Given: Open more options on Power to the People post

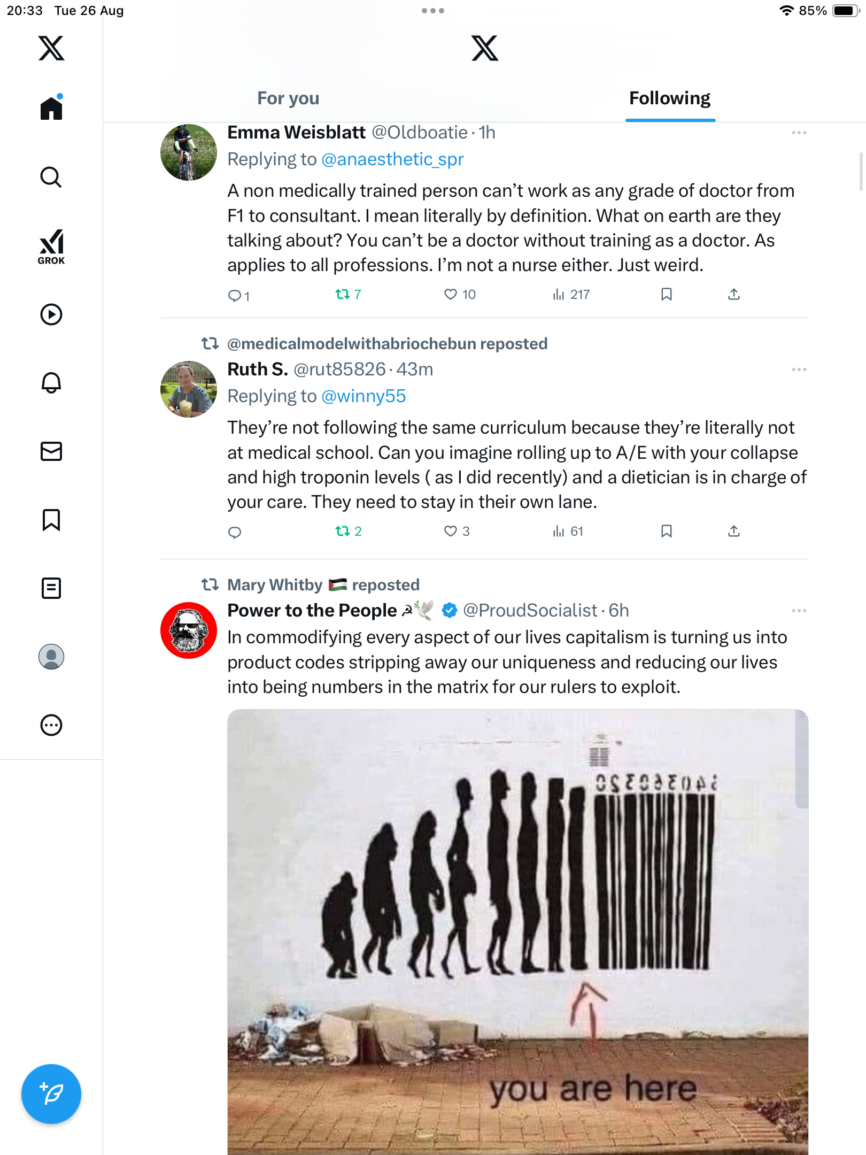Looking at the screenshot, I should [799, 611].
